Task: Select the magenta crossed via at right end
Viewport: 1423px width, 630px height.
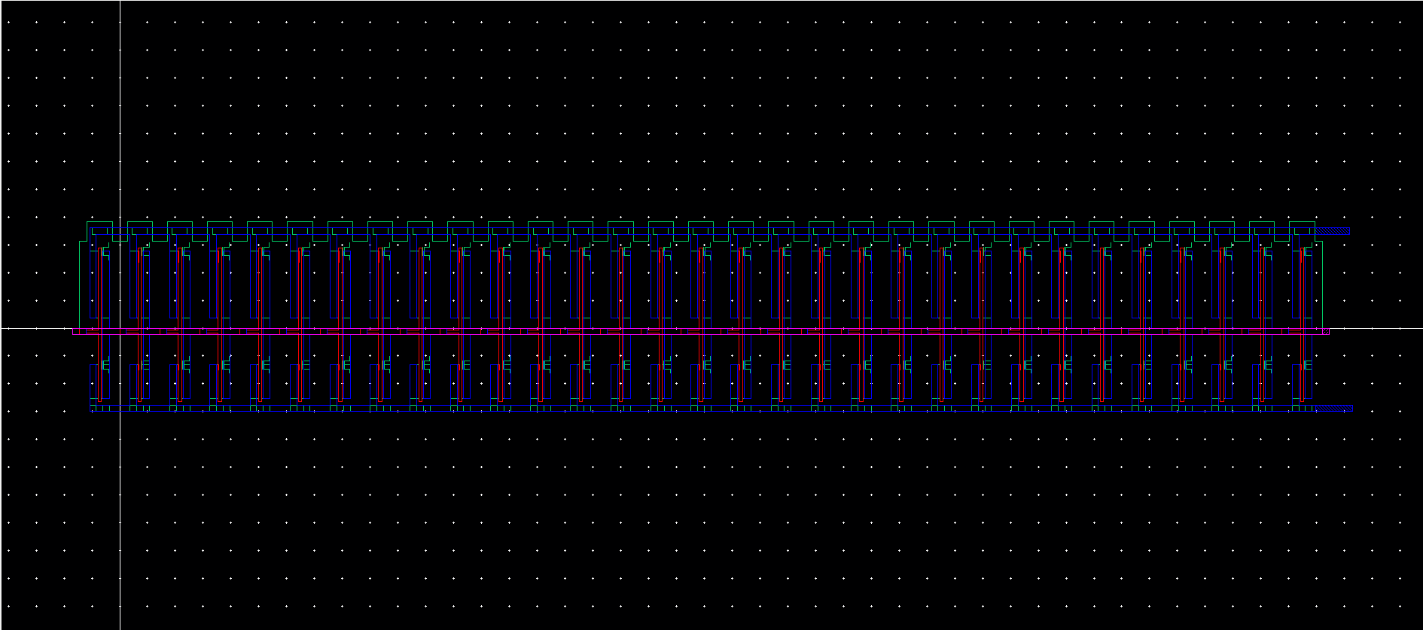Action: 1325,331
